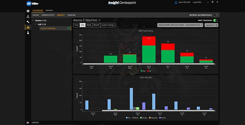The width and height of the screenshot is (245, 125).
Task: Click the 10/29/2017 date field
Action: coord(211,25)
